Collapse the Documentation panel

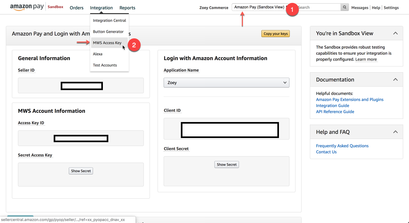(395, 80)
